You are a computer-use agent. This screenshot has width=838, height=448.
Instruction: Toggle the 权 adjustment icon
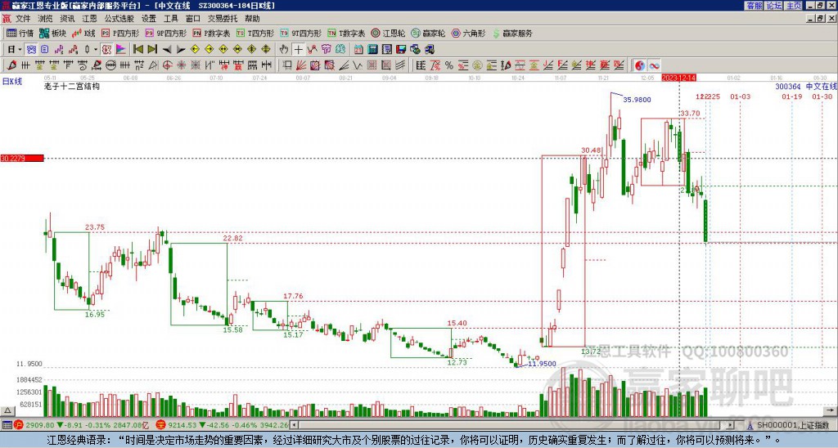pyautogui.click(x=106, y=50)
